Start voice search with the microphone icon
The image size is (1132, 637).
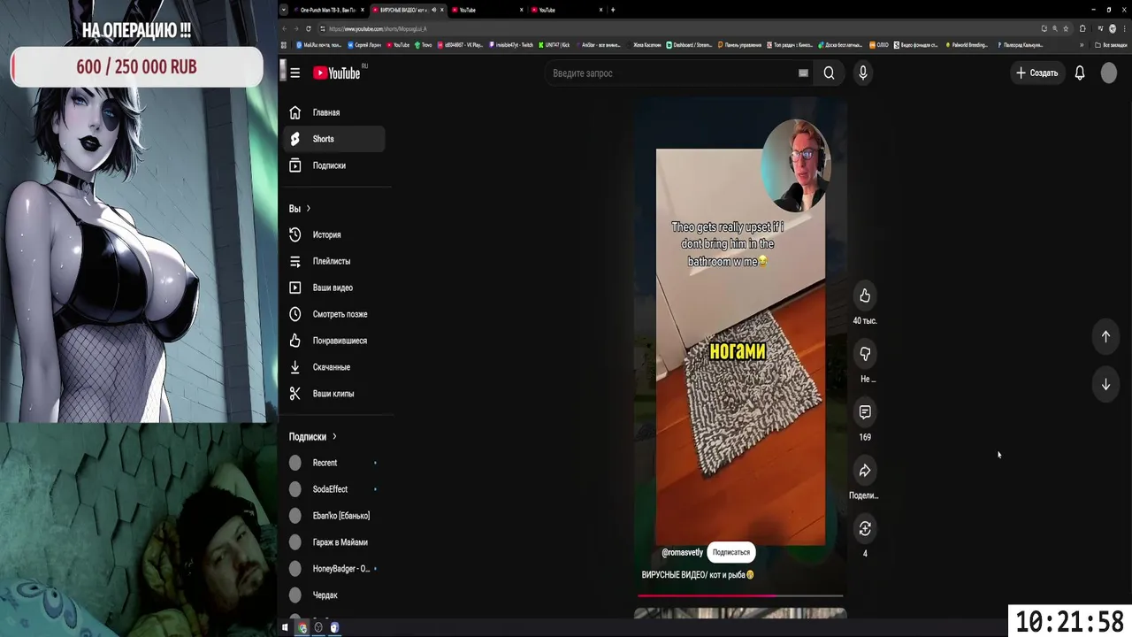coord(863,73)
